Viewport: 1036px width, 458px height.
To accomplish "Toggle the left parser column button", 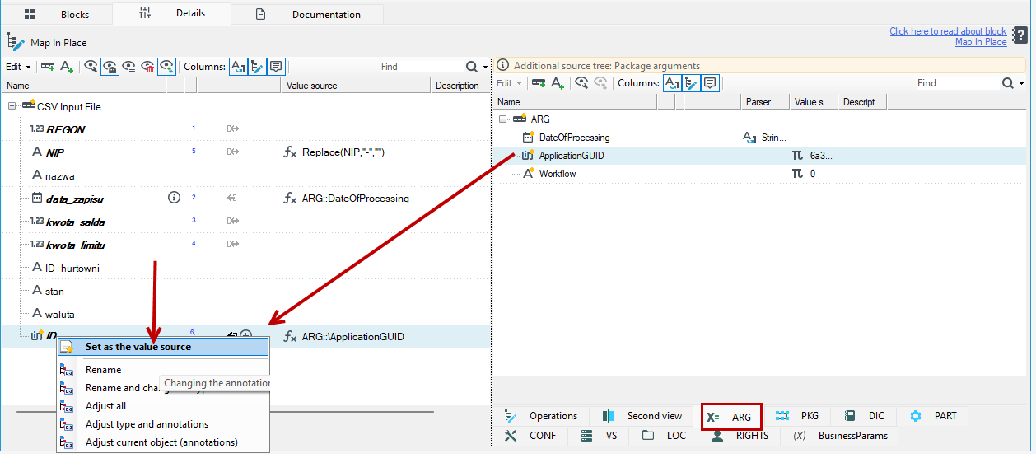I will [x=238, y=67].
